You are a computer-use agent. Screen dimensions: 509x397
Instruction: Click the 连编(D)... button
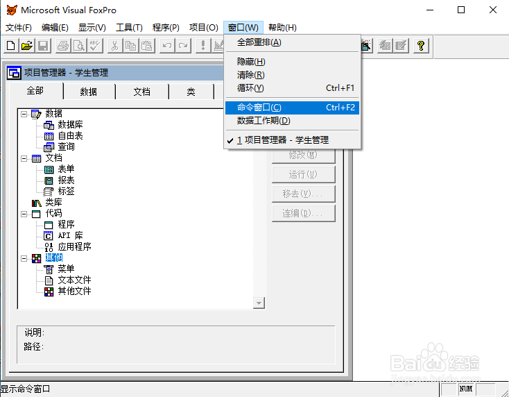point(303,214)
